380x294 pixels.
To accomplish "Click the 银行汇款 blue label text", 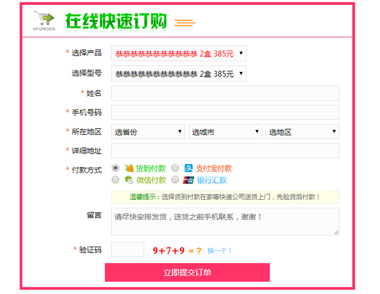I will (x=212, y=180).
